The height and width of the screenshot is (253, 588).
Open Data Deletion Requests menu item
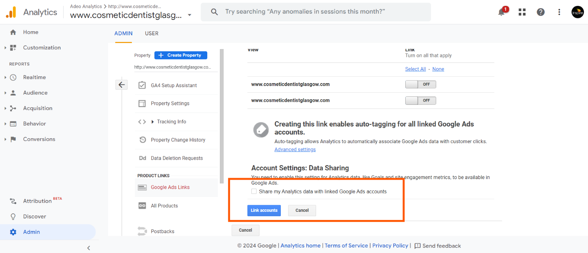point(176,158)
